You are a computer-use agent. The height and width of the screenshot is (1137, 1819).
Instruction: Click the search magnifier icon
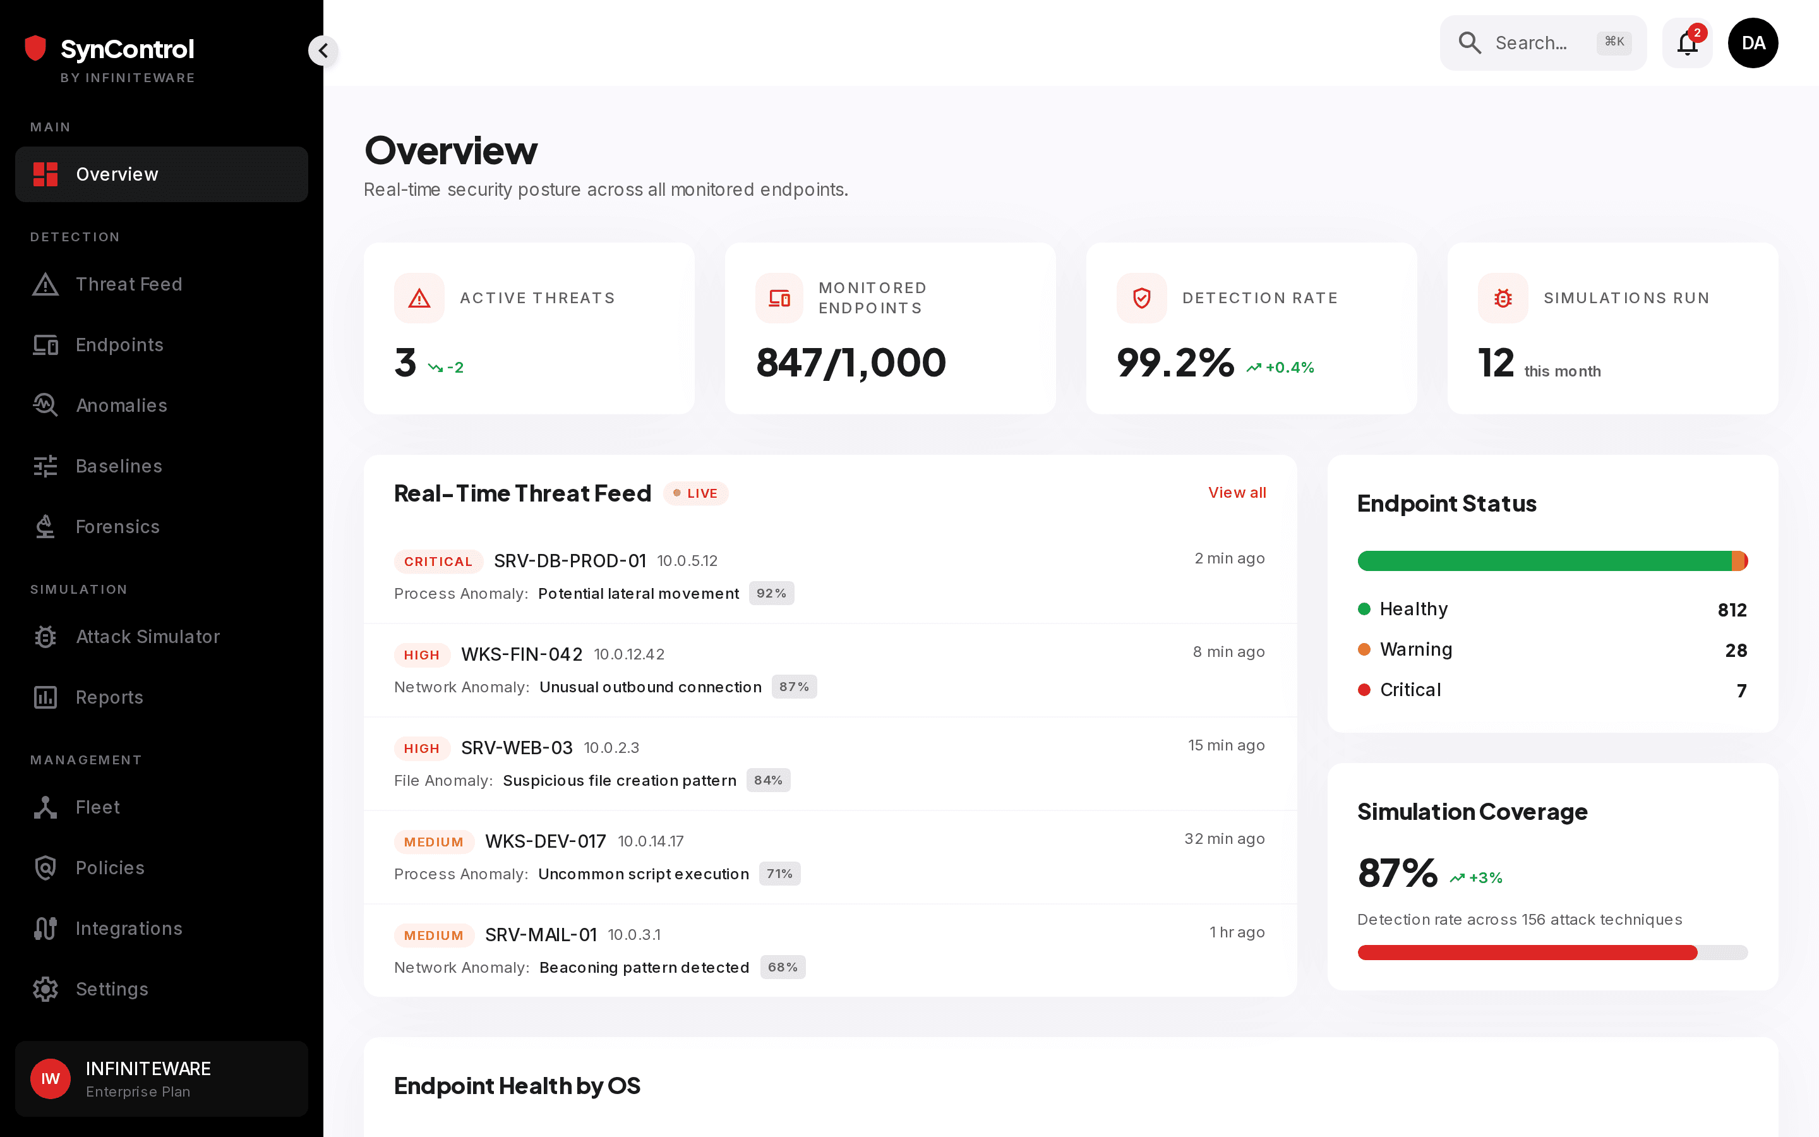(x=1470, y=43)
